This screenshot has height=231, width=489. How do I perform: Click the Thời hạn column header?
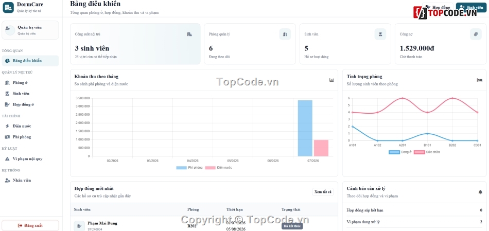(x=235, y=209)
